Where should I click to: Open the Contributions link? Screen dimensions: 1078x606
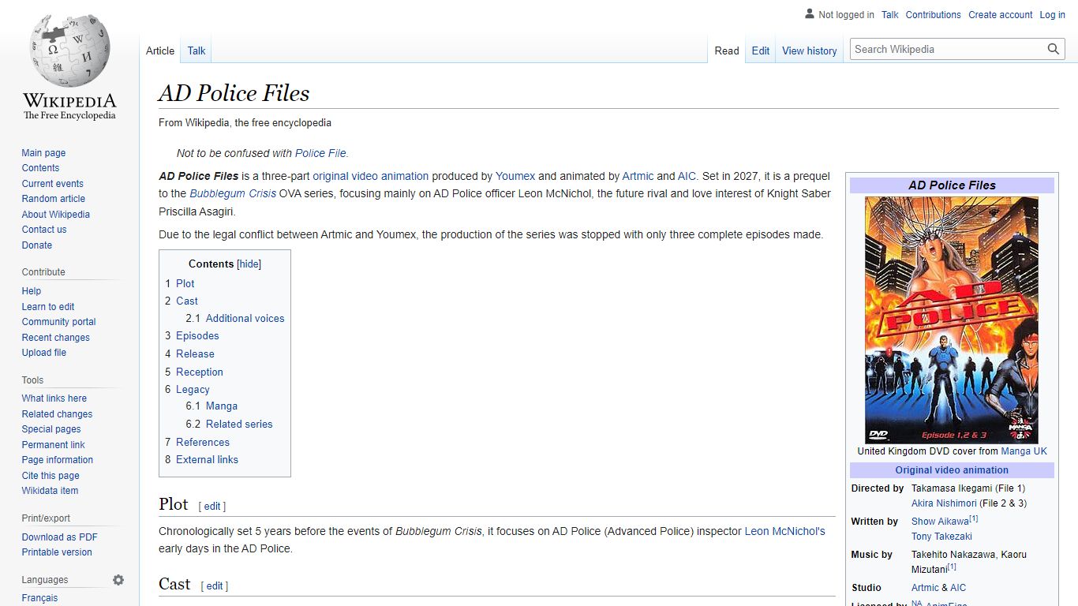[934, 15]
